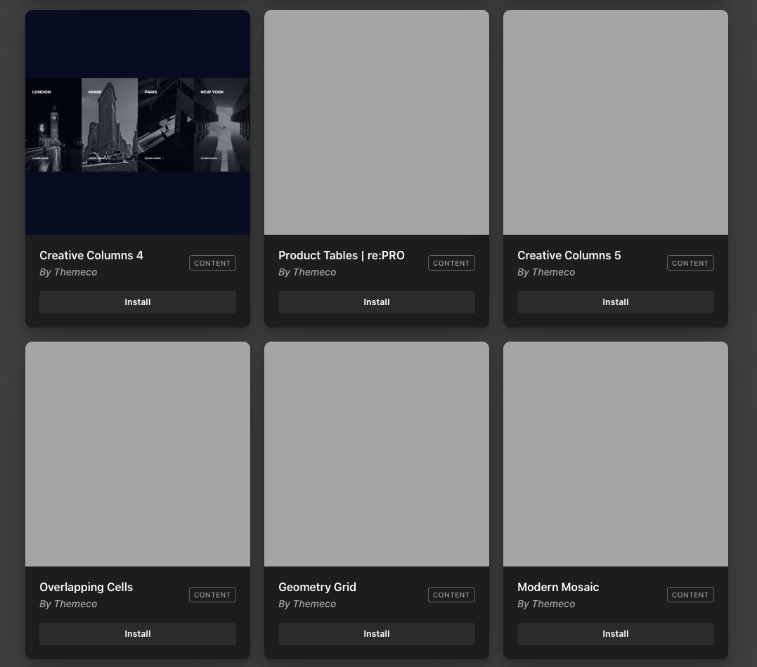Install the Product Tables re:PRO template
The width and height of the screenshot is (757, 667).
coord(376,302)
